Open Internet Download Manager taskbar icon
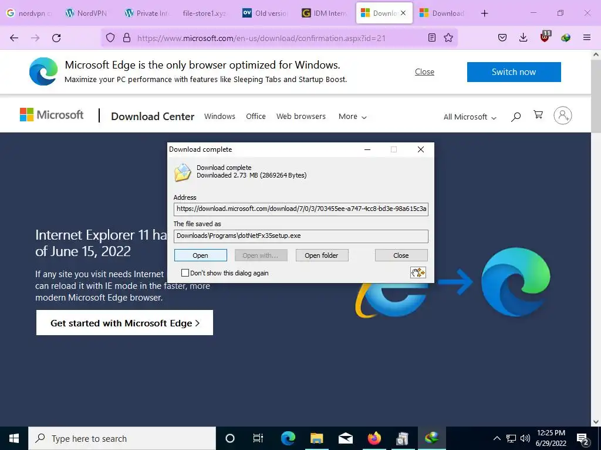This screenshot has width=601, height=450. tap(431, 438)
